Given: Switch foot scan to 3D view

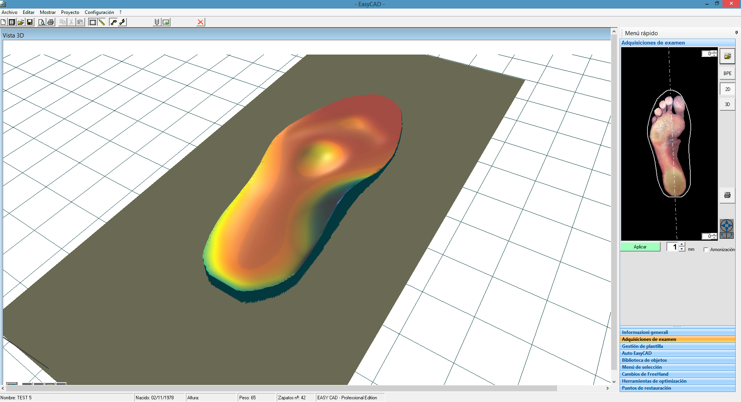Looking at the screenshot, I should pyautogui.click(x=727, y=104).
